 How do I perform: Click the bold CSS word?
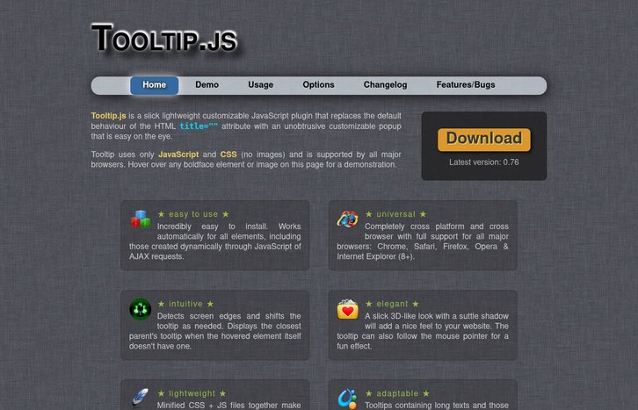228,155
